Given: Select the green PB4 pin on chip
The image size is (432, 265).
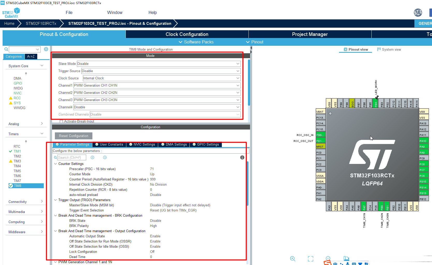Looking at the screenshot, I should coord(376,103).
